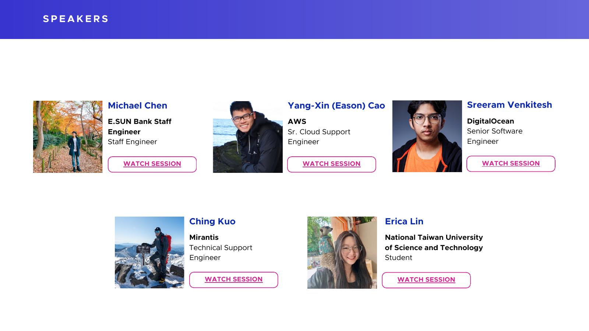Click the AWS company label
Screen dimensions: 589x331
pyautogui.click(x=297, y=121)
